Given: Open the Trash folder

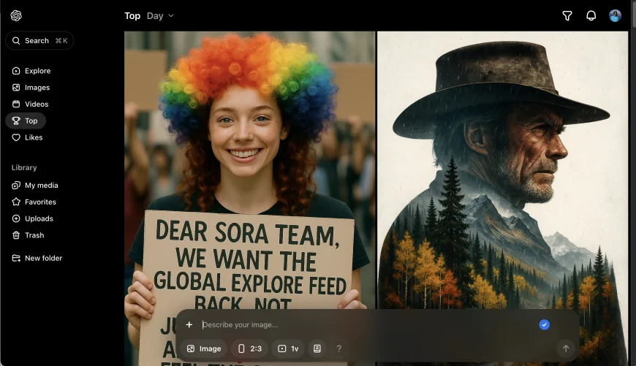Looking at the screenshot, I should [x=28, y=235].
